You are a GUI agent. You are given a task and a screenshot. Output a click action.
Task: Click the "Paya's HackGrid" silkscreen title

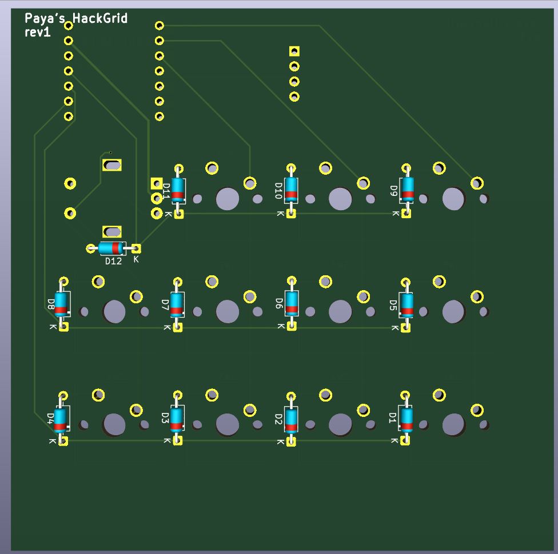click(76, 18)
